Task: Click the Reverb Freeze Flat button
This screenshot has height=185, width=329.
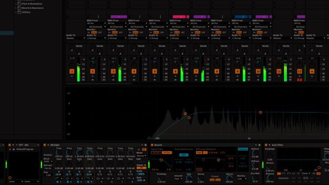Action: pos(212,180)
